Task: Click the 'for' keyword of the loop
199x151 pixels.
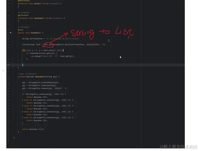Action: 24,50
